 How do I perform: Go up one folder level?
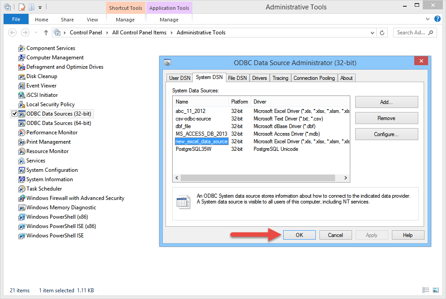click(46, 33)
